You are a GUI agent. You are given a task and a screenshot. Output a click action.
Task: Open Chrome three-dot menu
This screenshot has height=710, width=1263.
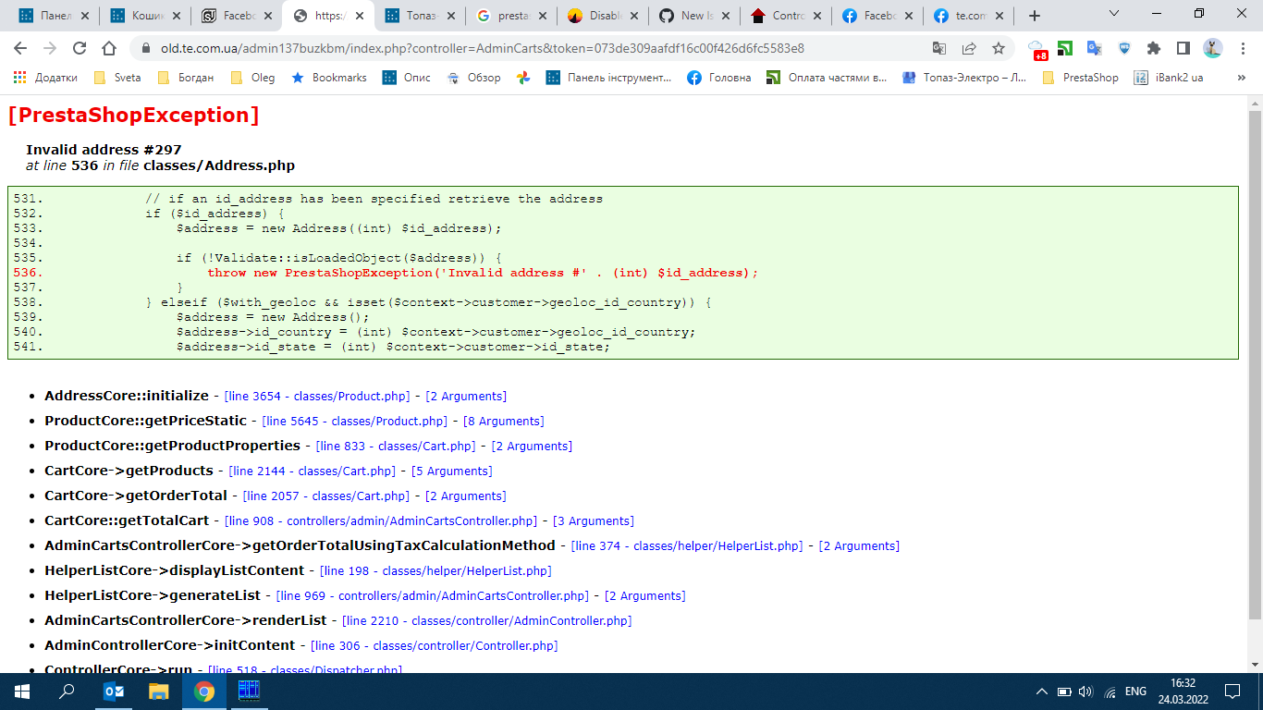coord(1243,48)
